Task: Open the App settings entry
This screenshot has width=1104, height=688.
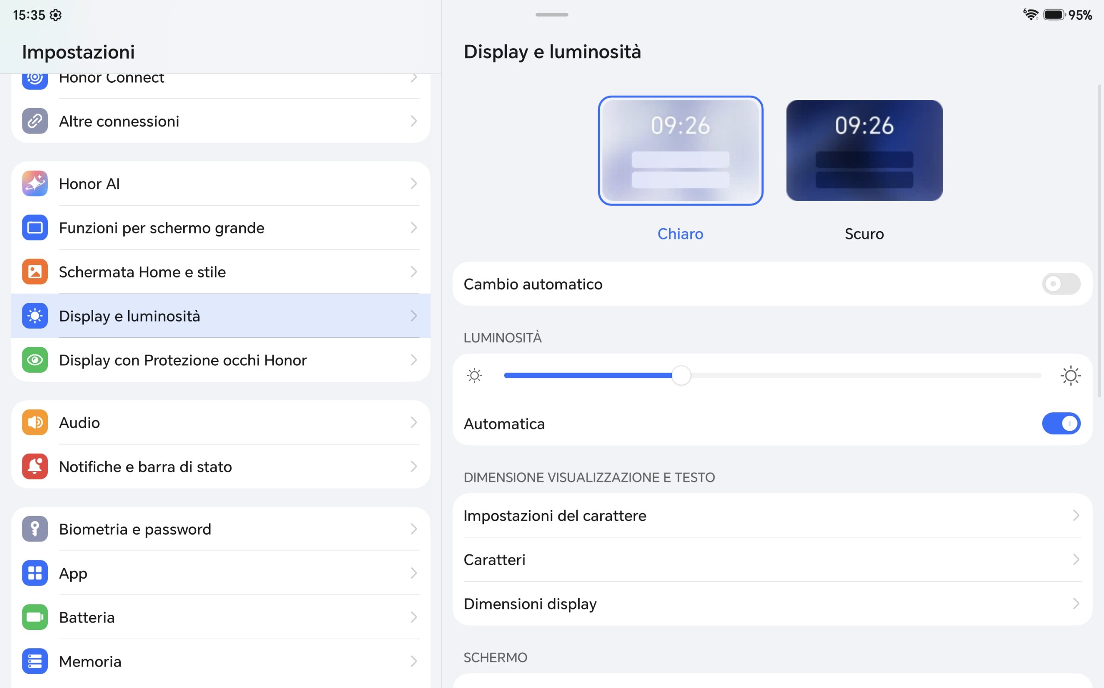Action: pyautogui.click(x=220, y=573)
